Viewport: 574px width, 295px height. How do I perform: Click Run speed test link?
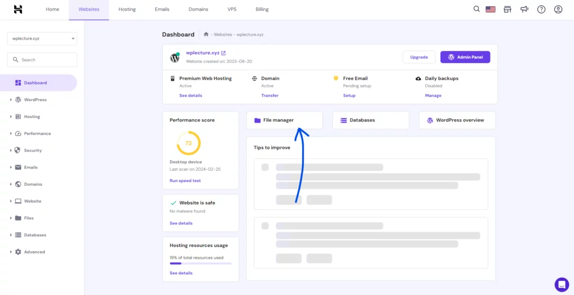click(x=185, y=181)
